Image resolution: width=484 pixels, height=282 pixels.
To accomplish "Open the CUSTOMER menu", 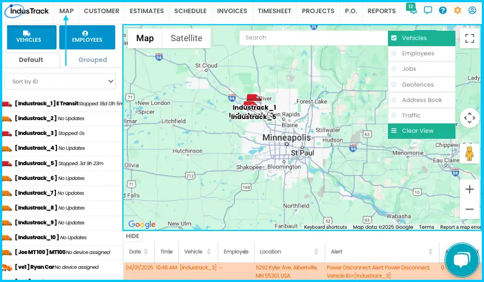I will 102,11.
